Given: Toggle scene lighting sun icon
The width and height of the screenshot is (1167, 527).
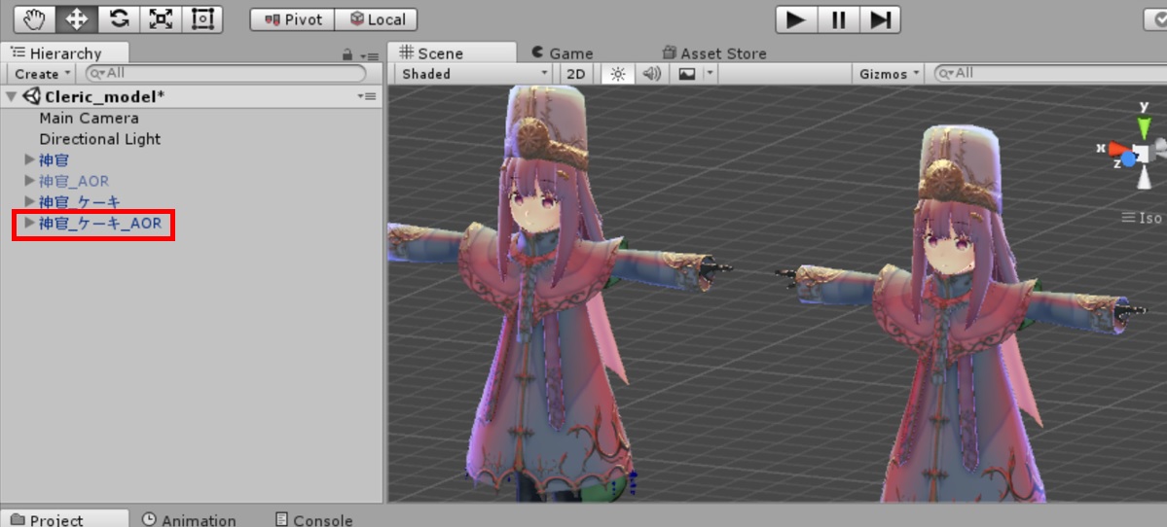Looking at the screenshot, I should [617, 74].
